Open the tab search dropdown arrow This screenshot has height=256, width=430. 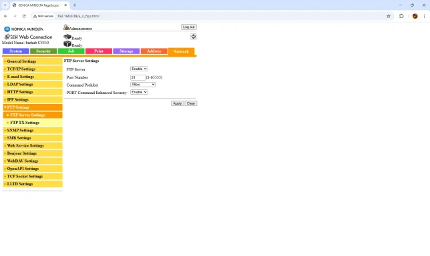click(5, 5)
